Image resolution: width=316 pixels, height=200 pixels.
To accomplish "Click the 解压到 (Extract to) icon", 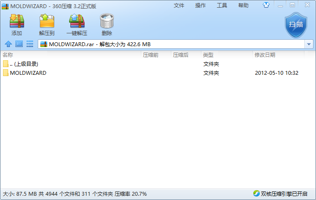I will pos(47,21).
